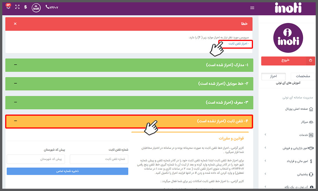Collapse the خط موبایل verification section

pyautogui.click(x=15, y=84)
